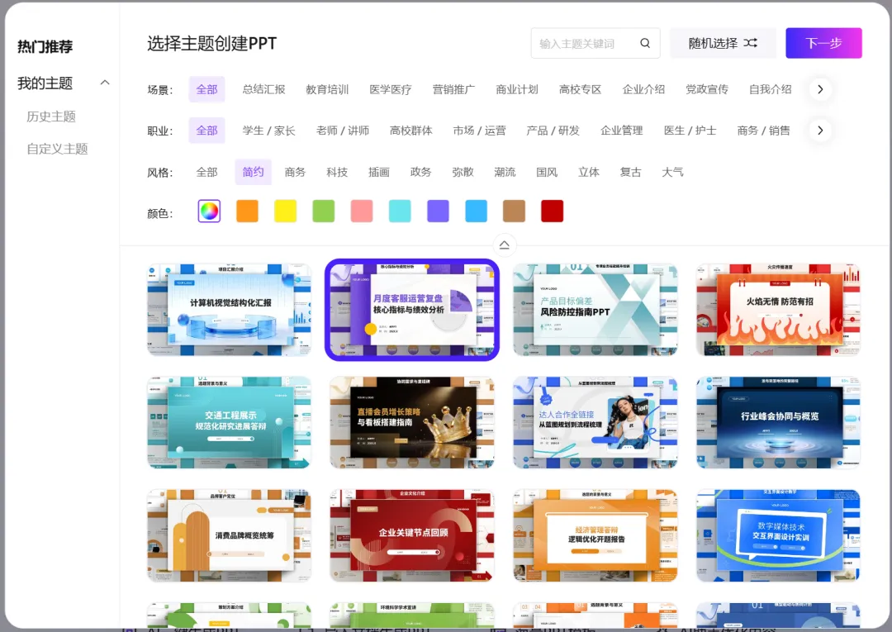
Task: Select 全部 in the 场景 row
Action: (x=206, y=89)
